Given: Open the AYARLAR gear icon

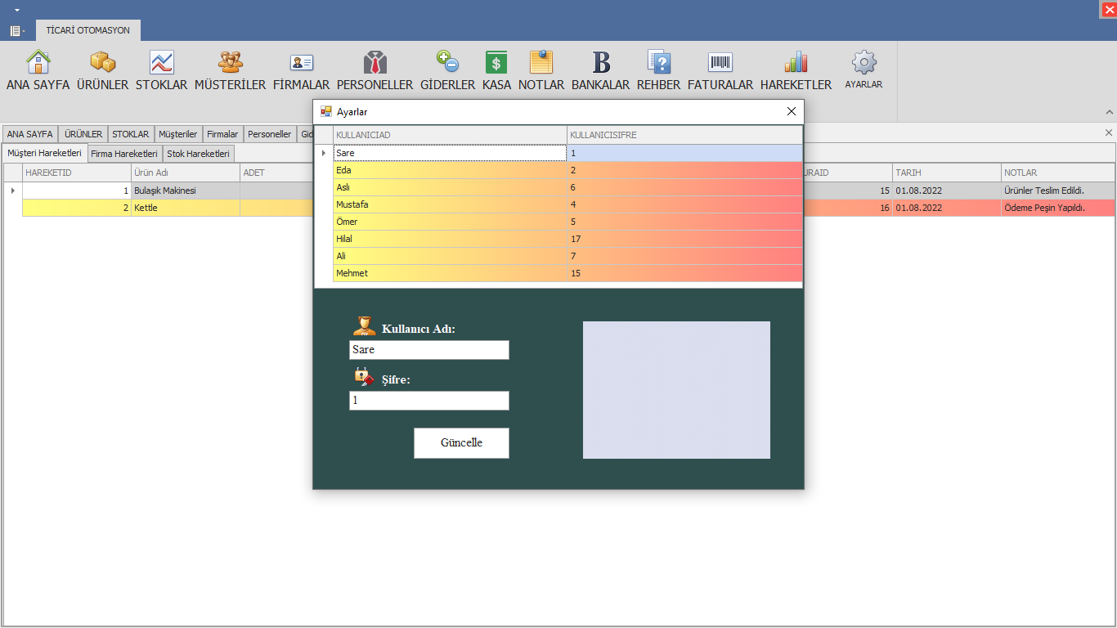Looking at the screenshot, I should click(864, 62).
